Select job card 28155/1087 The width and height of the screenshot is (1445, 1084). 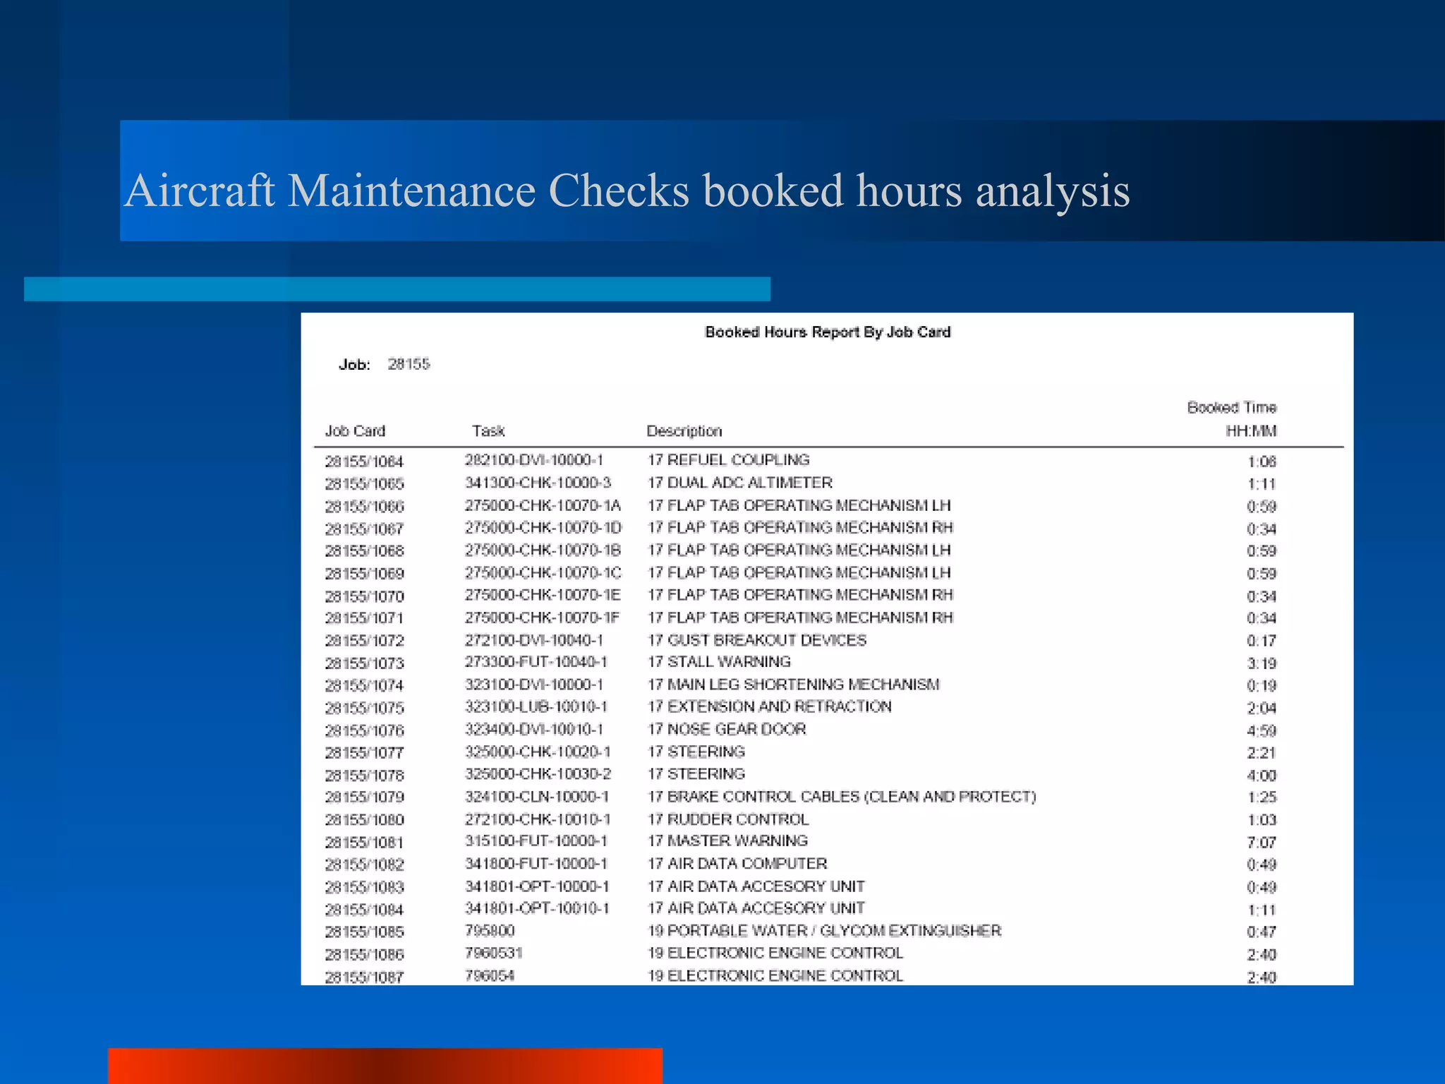(364, 977)
